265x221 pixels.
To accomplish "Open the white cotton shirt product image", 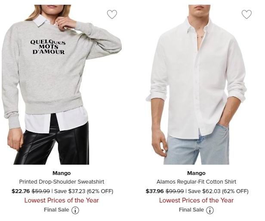I will pyautogui.click(x=196, y=84).
